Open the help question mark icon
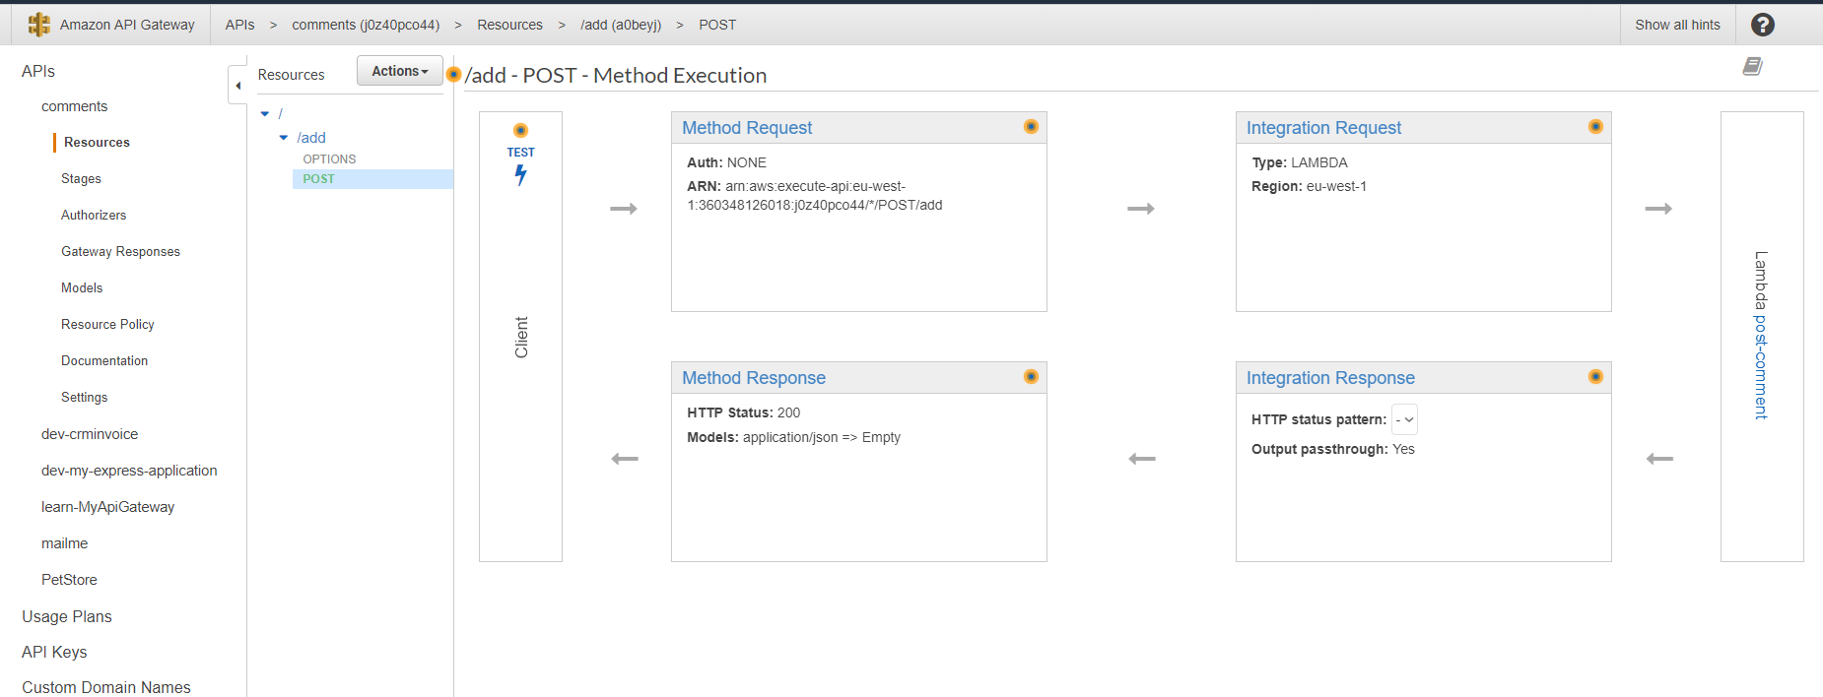The height and width of the screenshot is (697, 1823). [x=1763, y=25]
